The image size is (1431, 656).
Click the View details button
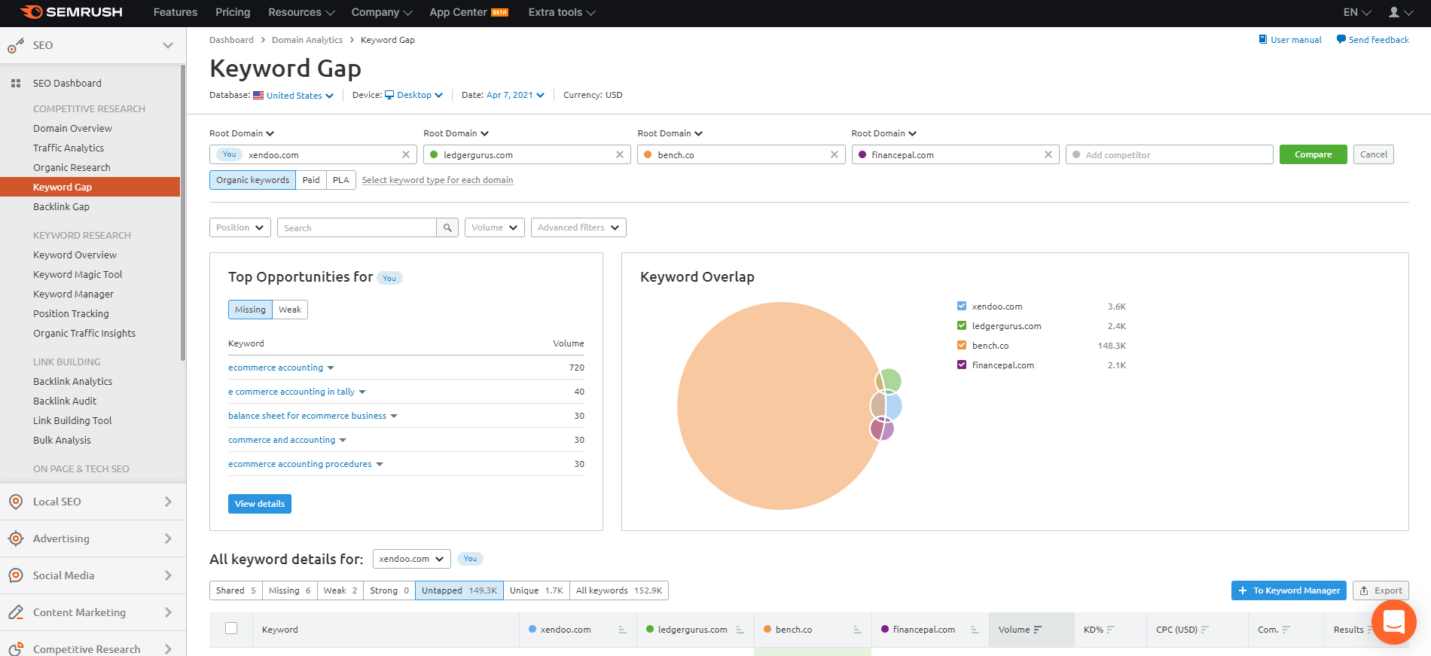259,504
